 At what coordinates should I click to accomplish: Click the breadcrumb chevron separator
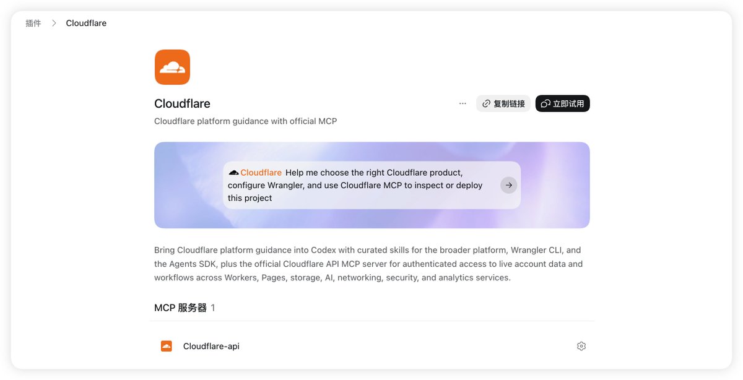pyautogui.click(x=54, y=23)
